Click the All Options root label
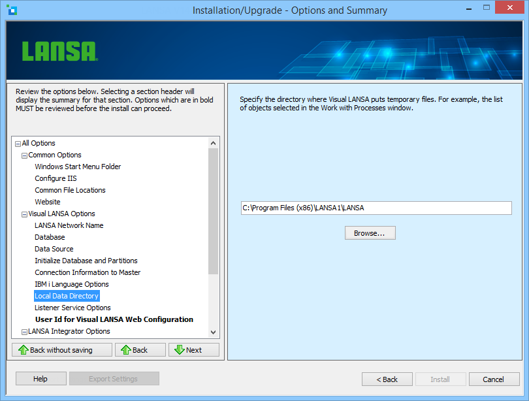This screenshot has width=529, height=401. 39,143
